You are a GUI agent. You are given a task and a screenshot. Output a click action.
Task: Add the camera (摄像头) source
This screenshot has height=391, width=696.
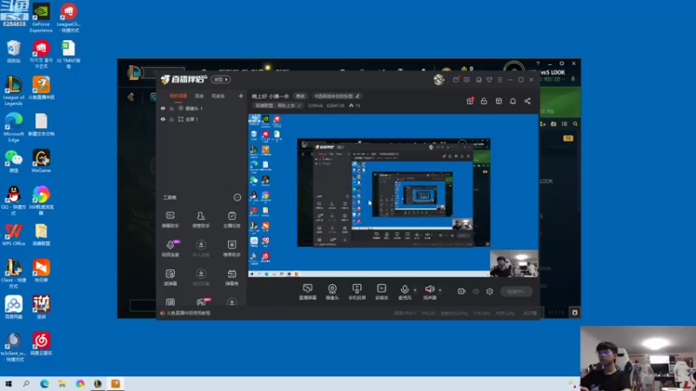coord(332,292)
